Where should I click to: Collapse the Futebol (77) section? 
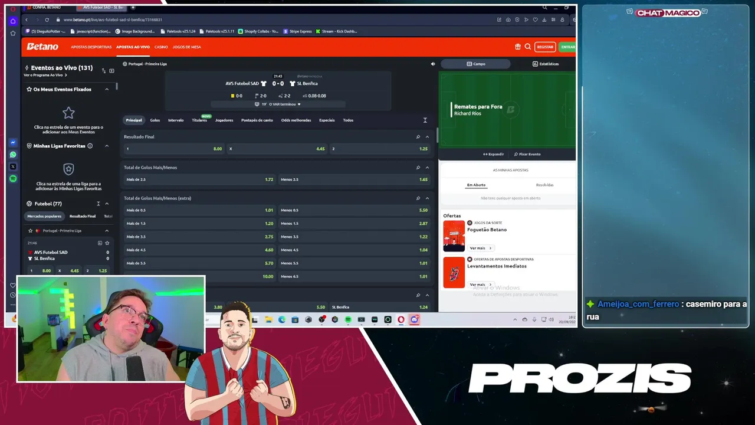(107, 204)
